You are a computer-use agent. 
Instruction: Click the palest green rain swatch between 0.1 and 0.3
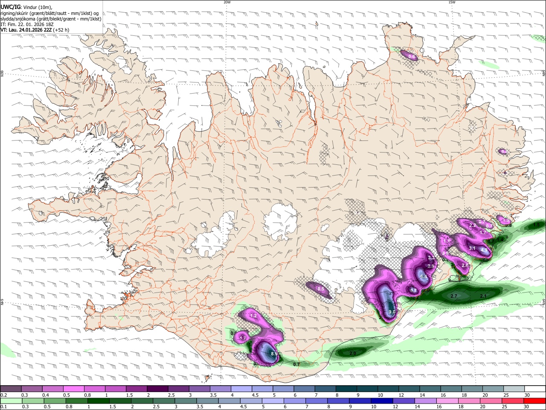coord(10,401)
